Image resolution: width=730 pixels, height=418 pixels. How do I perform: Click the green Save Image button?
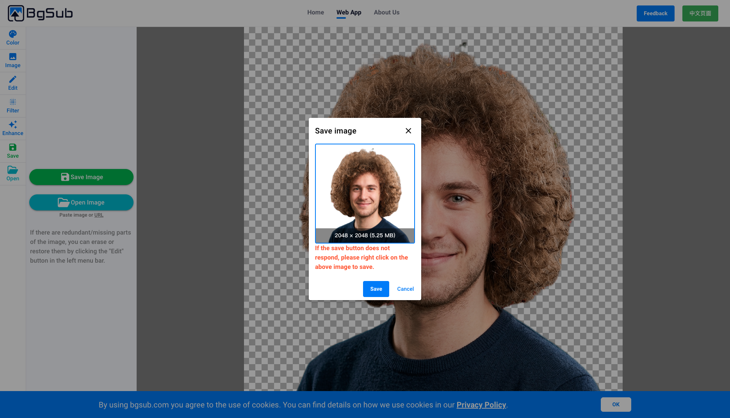(81, 177)
